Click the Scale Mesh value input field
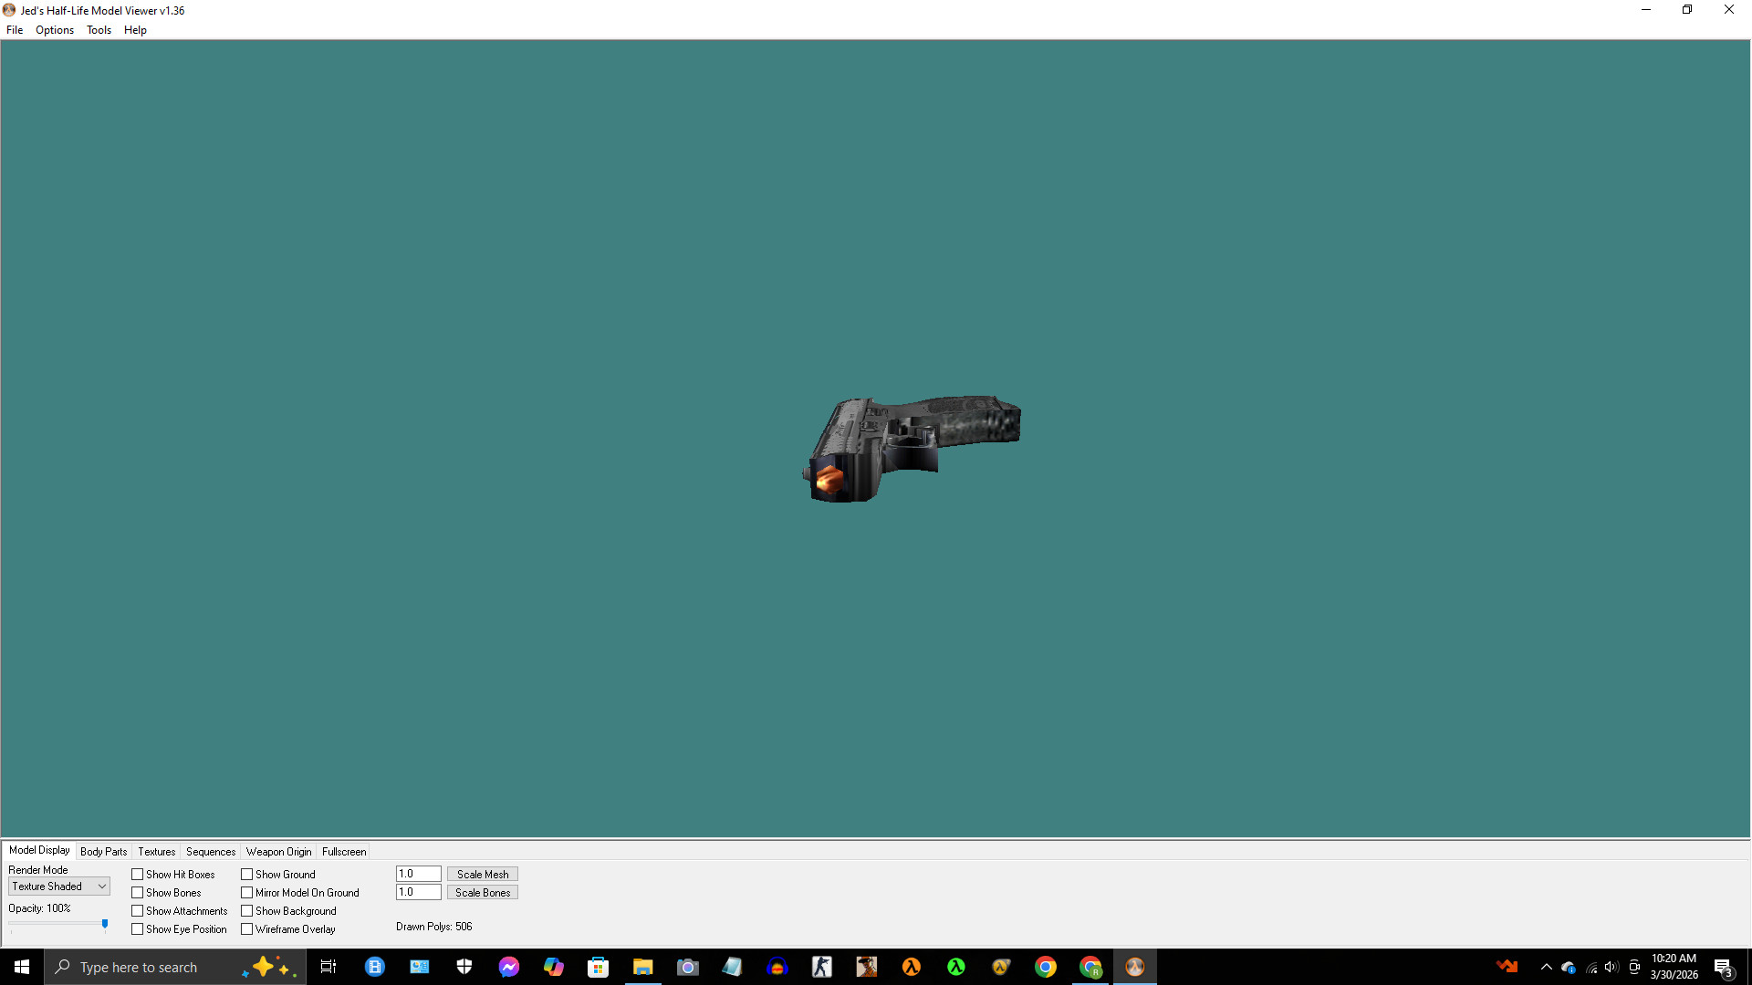This screenshot has height=985, width=1752. point(419,874)
